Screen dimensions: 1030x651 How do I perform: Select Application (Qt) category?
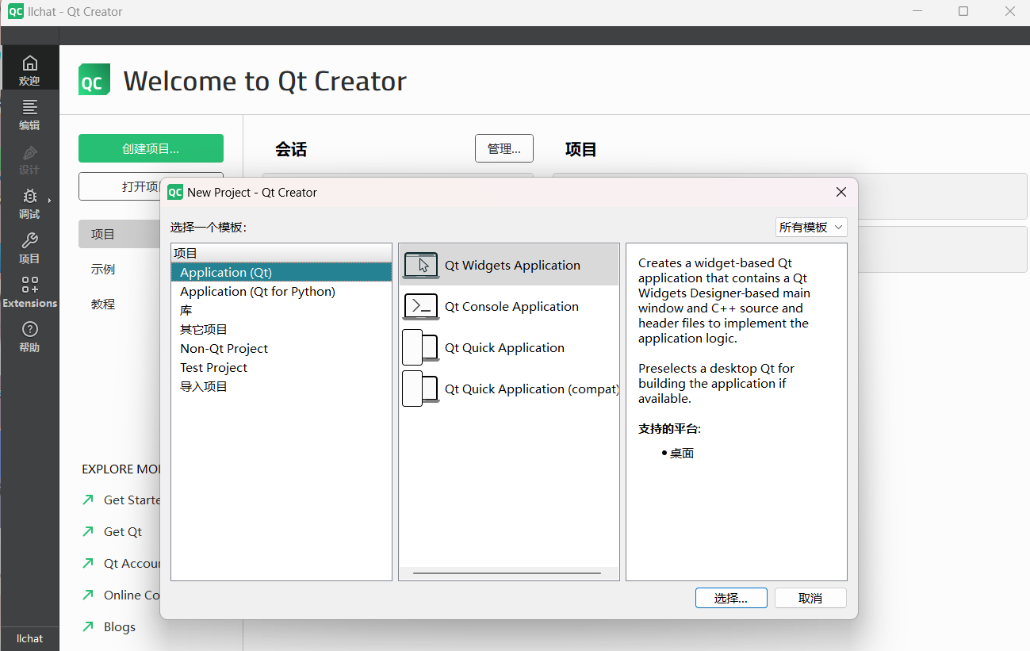(281, 272)
